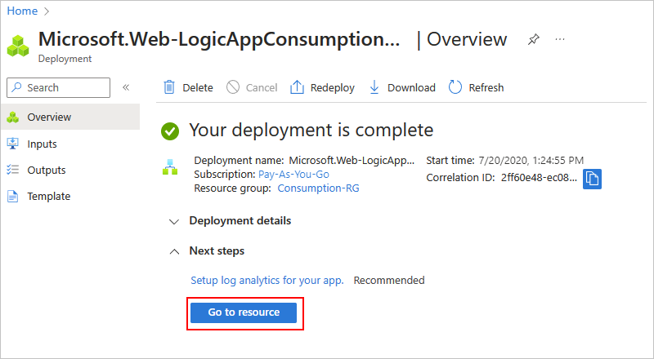The width and height of the screenshot is (654, 359).
Task: Open the ellipsis more options menu
Action: coord(560,39)
